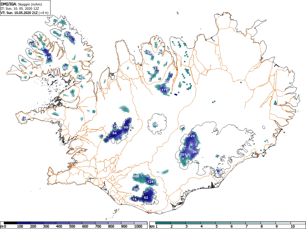Click the '547' visibility value on the map
This screenshot has width=306, height=229.
click(80, 77)
